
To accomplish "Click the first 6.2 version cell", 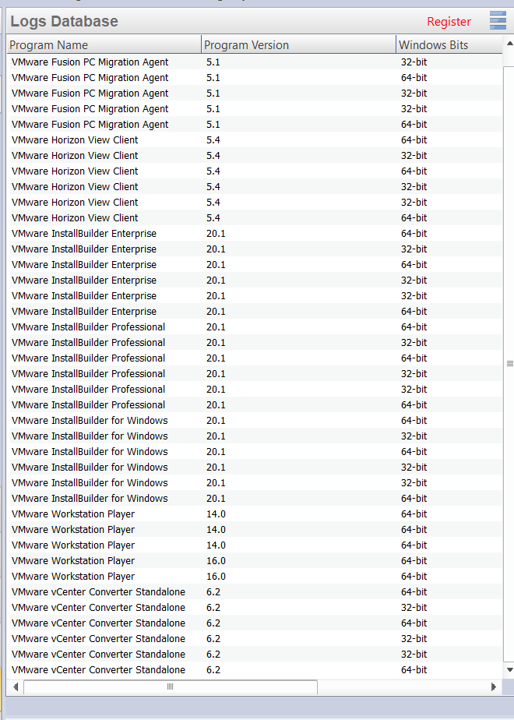I will (213, 592).
